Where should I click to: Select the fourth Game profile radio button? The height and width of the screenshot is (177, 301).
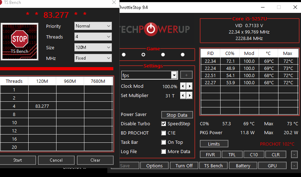tap(183, 55)
